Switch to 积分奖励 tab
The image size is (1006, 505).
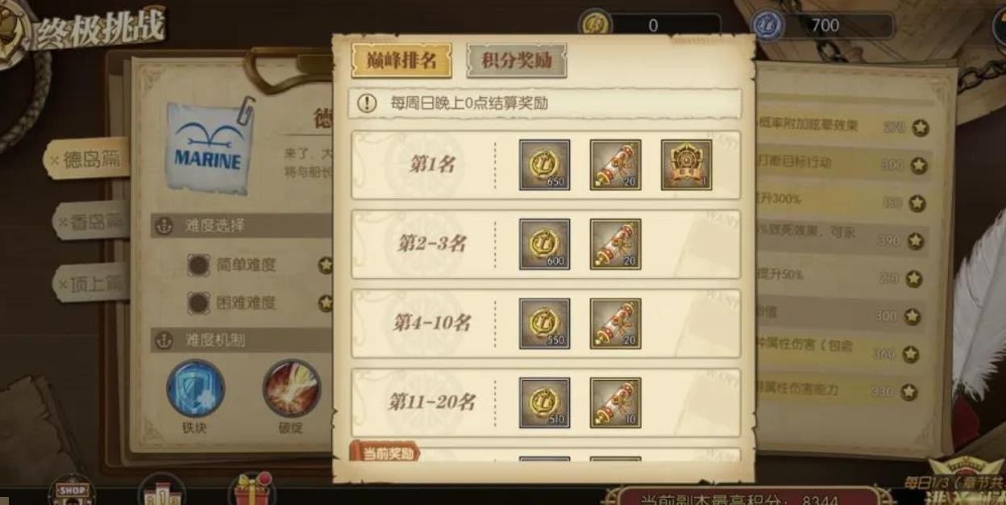coord(516,61)
